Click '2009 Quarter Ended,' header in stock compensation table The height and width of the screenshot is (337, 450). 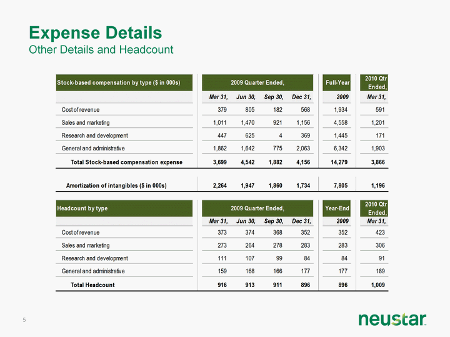pos(257,82)
